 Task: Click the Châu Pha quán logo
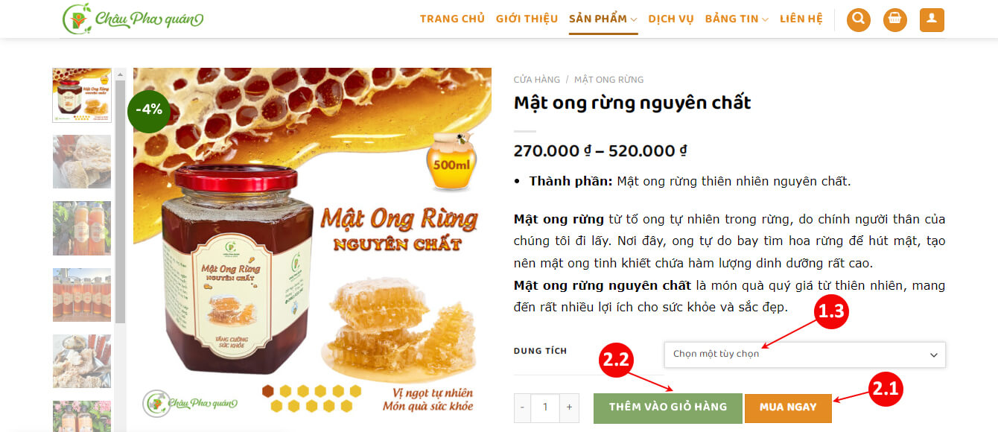[133, 19]
